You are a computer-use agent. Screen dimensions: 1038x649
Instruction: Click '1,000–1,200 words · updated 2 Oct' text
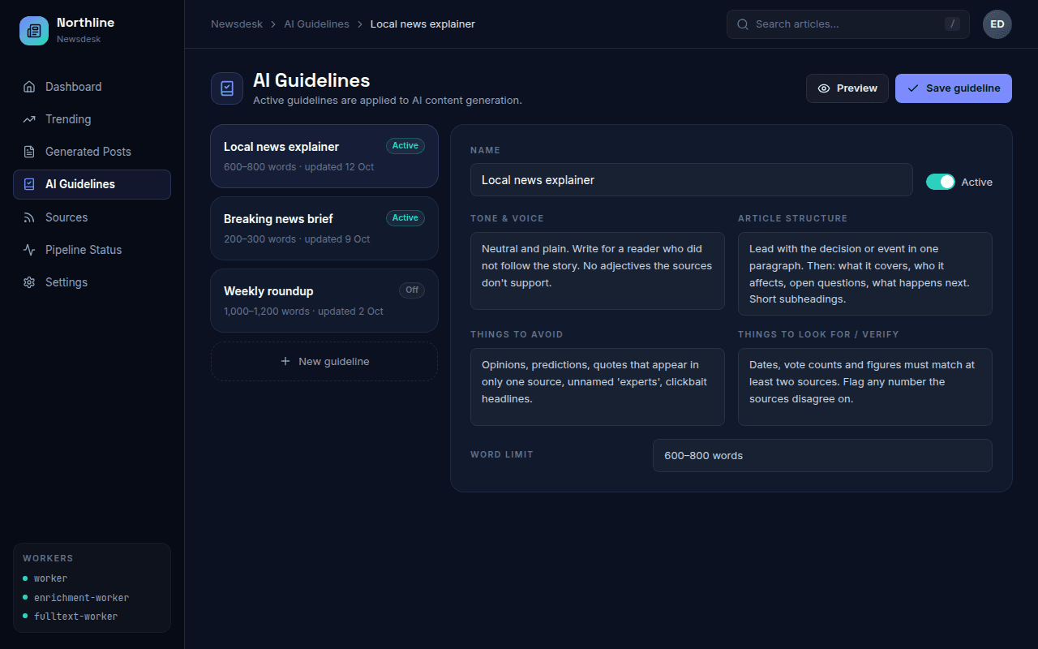pos(303,312)
